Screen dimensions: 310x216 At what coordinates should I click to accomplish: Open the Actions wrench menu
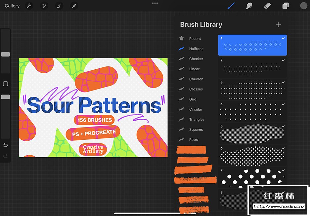pyautogui.click(x=29, y=6)
